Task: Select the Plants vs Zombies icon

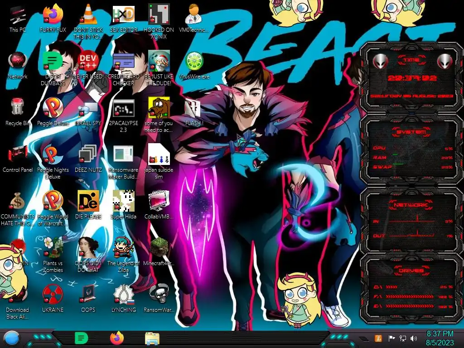Action: tap(53, 247)
